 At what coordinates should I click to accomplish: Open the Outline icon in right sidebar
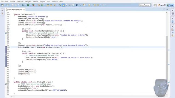(x=173, y=22)
